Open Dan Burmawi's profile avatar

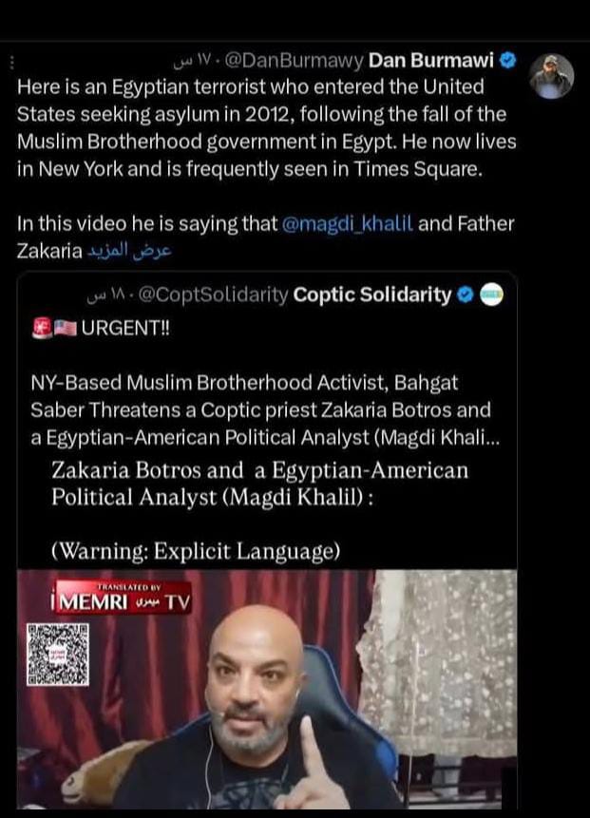551,76
